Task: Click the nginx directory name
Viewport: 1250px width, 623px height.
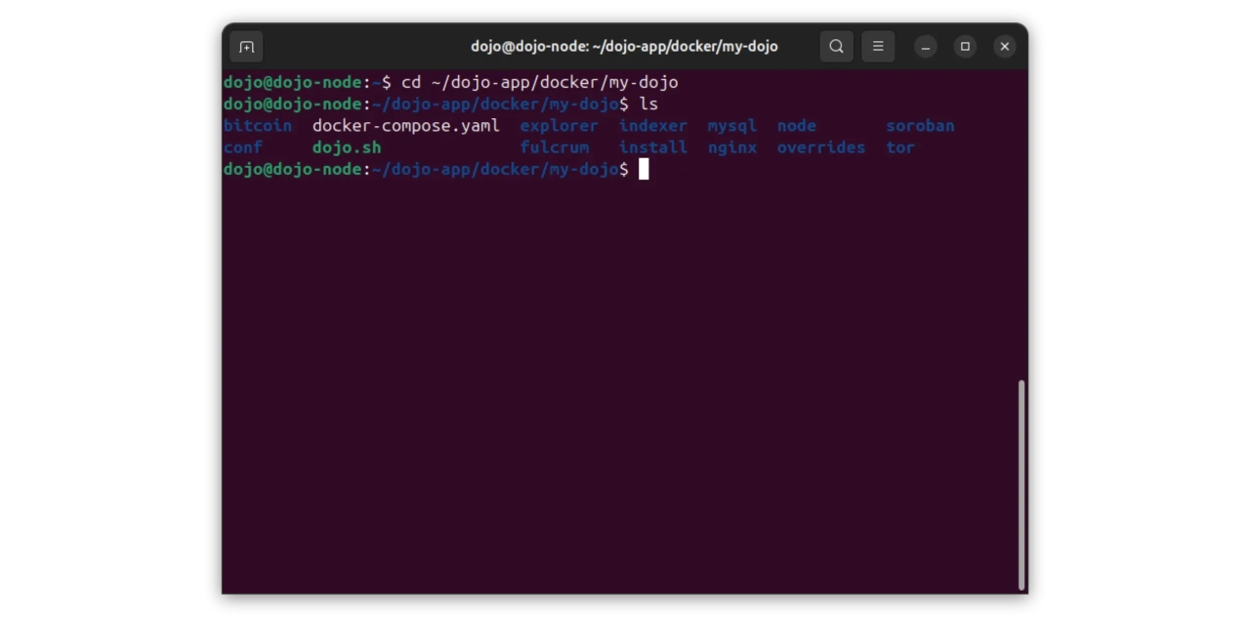Action: tap(731, 147)
